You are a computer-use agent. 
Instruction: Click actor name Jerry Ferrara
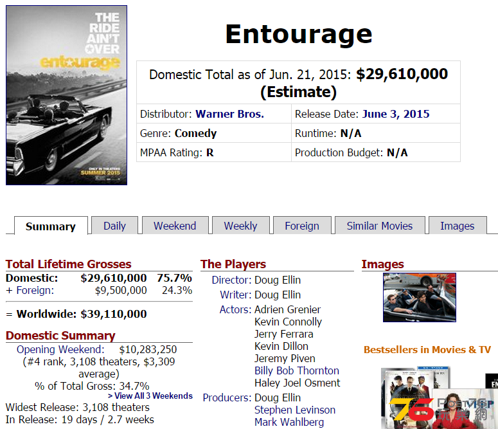tap(283, 334)
